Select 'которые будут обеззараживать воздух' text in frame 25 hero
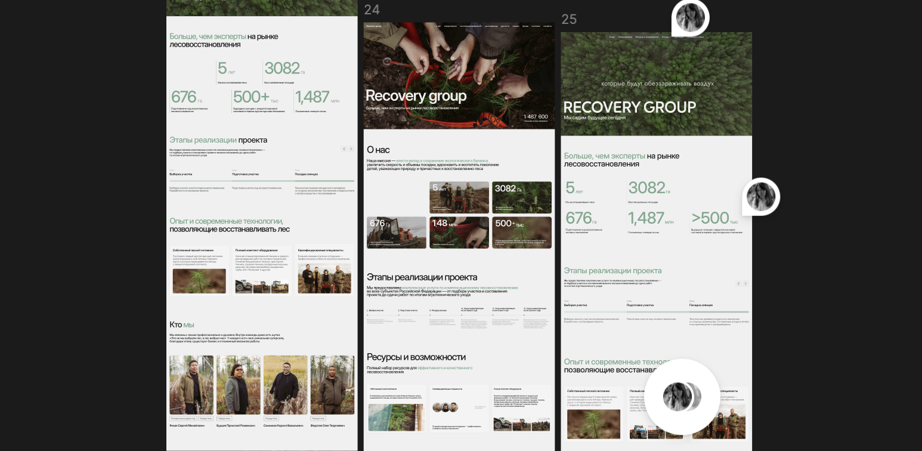The image size is (922, 451). pos(657,84)
